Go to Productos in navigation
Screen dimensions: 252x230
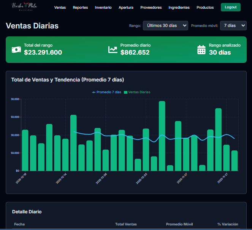205,8
